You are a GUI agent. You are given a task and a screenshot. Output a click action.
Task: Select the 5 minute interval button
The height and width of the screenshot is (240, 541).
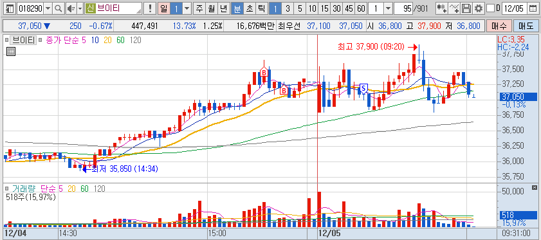pos(300,8)
